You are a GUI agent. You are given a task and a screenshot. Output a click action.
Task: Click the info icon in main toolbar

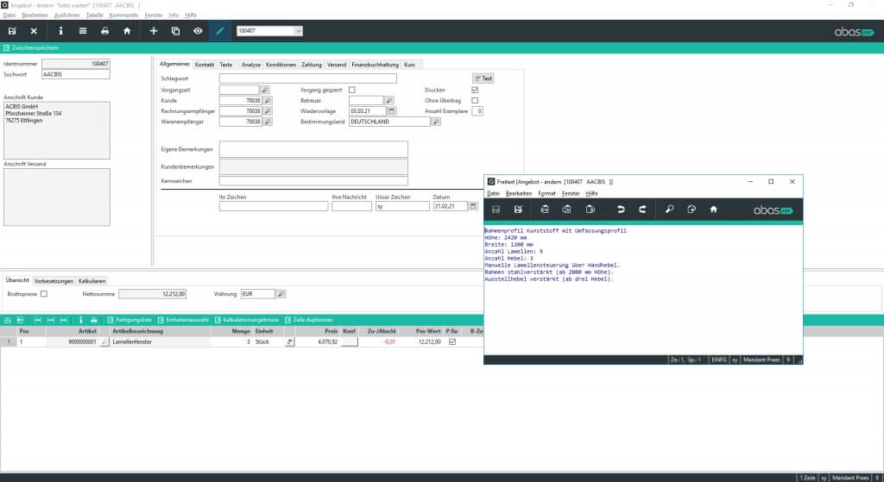[x=60, y=31]
